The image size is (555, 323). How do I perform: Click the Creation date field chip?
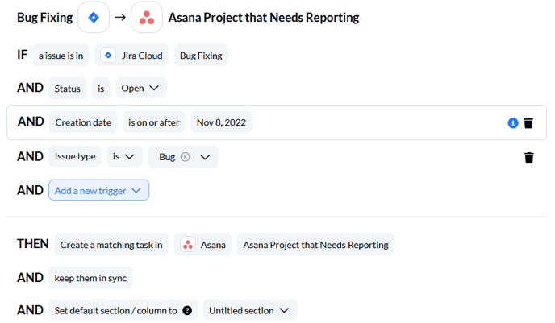[x=83, y=122]
